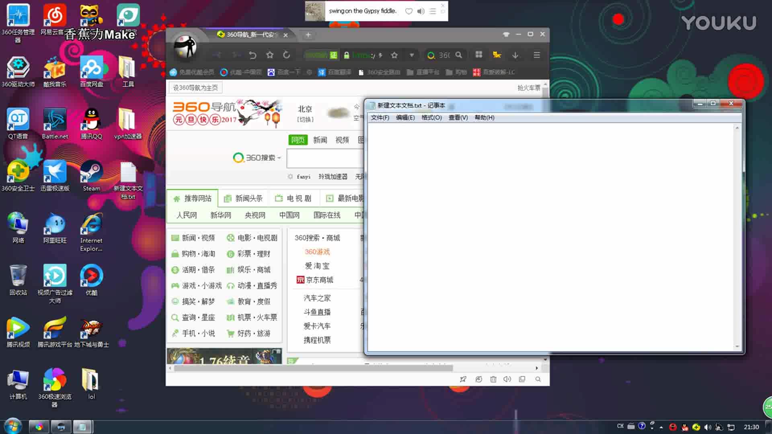Click the magnifier in browser search box
The image size is (772, 434).
pyautogui.click(x=459, y=55)
